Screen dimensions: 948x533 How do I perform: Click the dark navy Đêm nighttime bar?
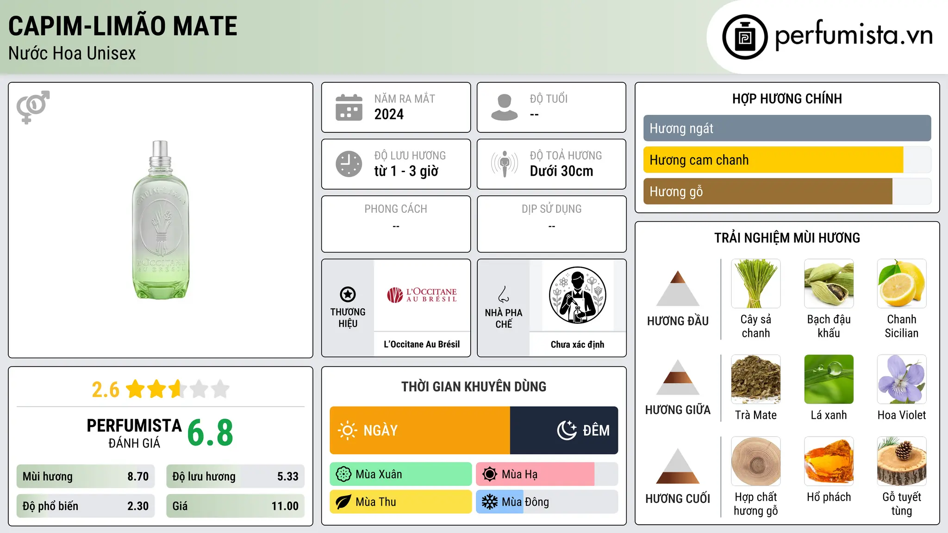564,430
